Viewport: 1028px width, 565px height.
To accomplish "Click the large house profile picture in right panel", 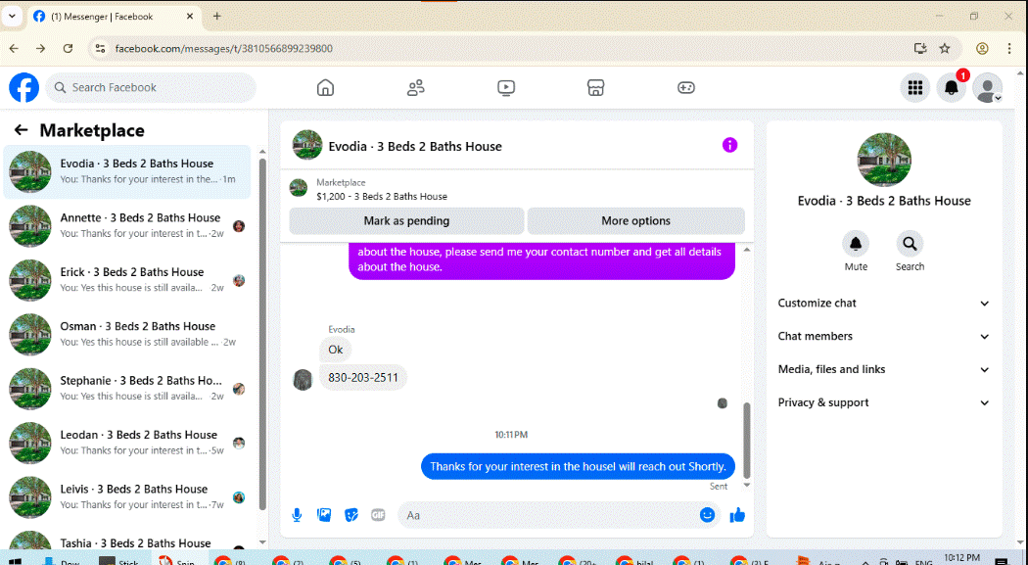I will pyautogui.click(x=884, y=160).
